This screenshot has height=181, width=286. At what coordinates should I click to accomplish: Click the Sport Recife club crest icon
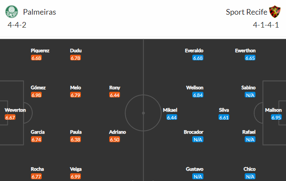point(275,12)
